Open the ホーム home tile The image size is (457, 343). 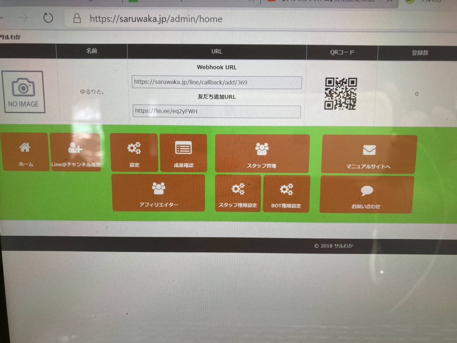click(25, 152)
